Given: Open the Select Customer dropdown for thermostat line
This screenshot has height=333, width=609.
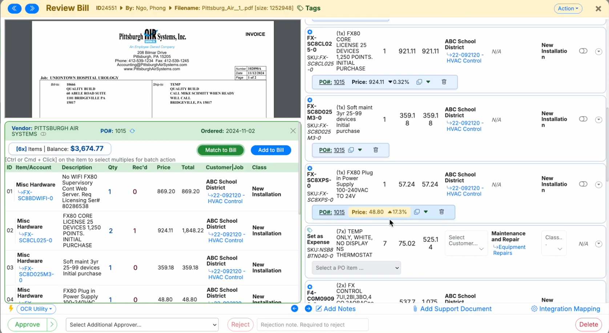Looking at the screenshot, I should tap(466, 243).
